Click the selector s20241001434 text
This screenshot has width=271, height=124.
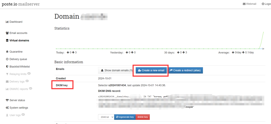[x=117, y=85]
